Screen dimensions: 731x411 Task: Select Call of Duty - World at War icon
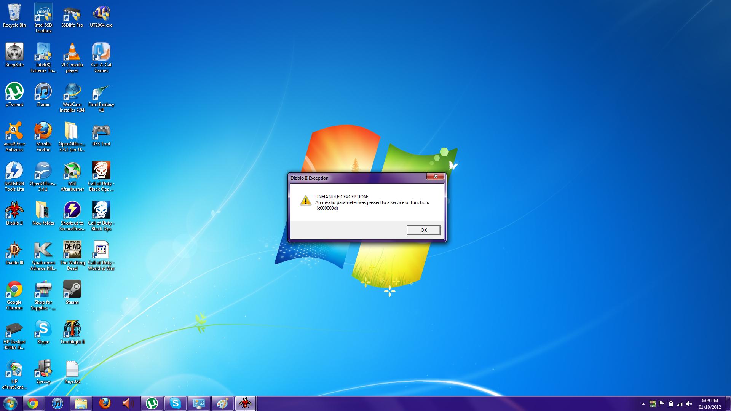coord(101,256)
